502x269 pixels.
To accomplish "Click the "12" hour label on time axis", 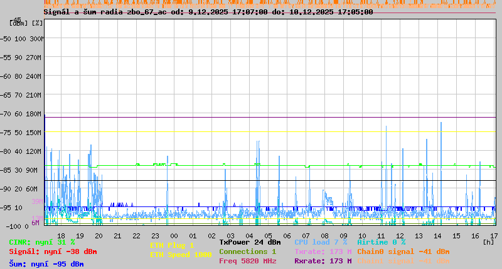I will [x=400, y=236].
